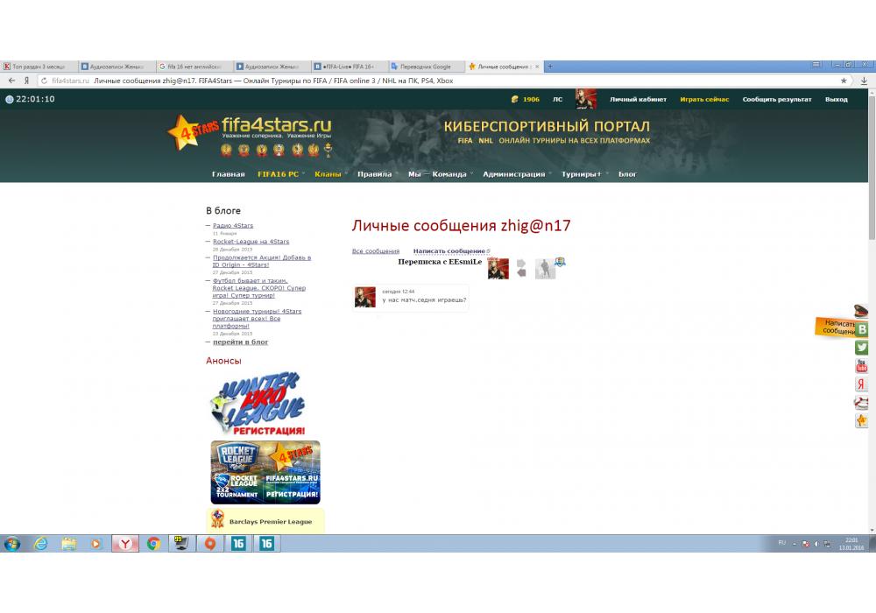The height and width of the screenshot is (613, 876).
Task: Bookmark page with the star icon
Action: (844, 81)
